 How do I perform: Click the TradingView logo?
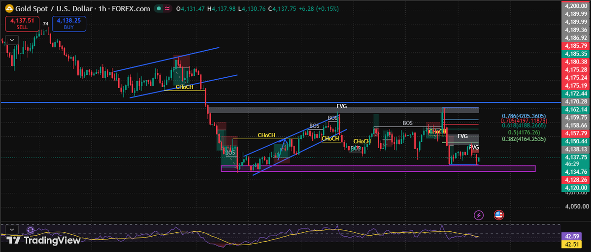coord(43,240)
